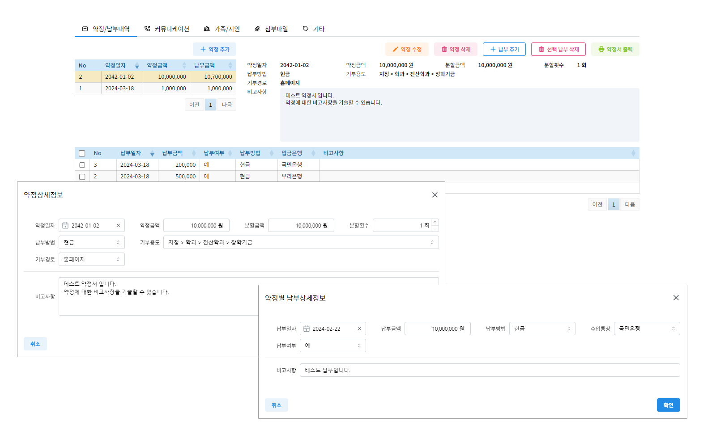Open the 수입통장 국민은행 dropdown
This screenshot has width=716, height=447.
point(647,329)
